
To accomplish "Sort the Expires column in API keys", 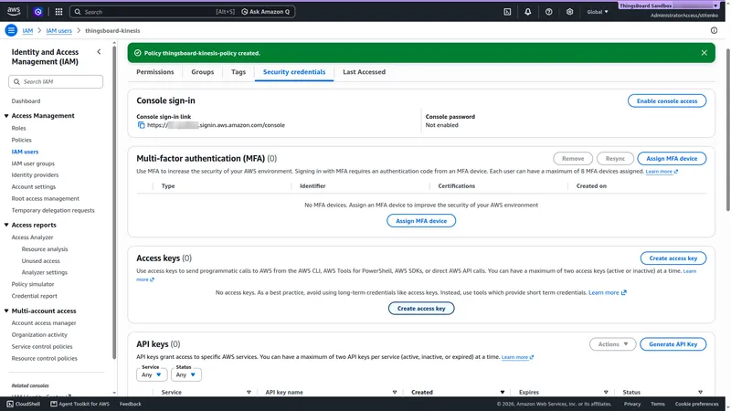I will [x=606, y=392].
